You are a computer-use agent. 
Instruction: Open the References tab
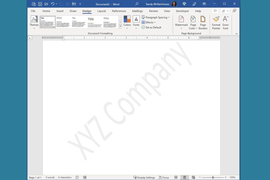point(119,11)
